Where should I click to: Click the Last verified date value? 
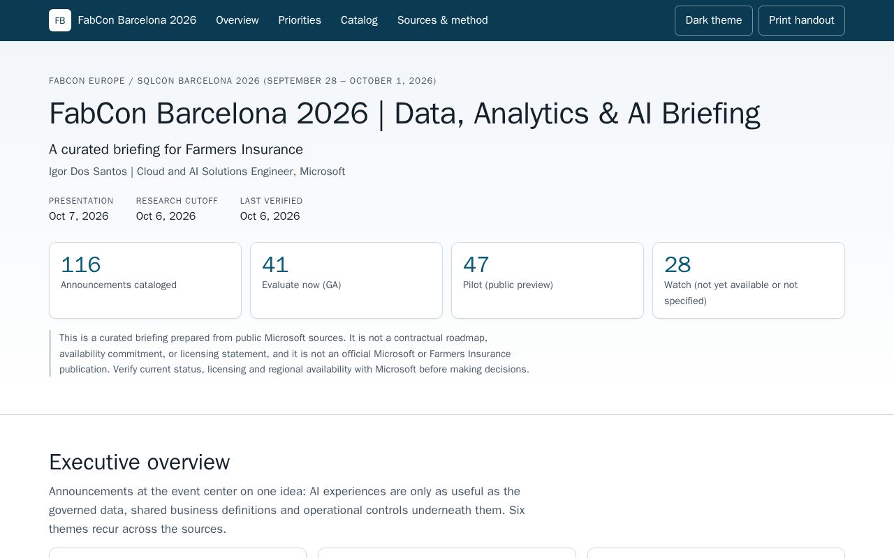point(270,216)
